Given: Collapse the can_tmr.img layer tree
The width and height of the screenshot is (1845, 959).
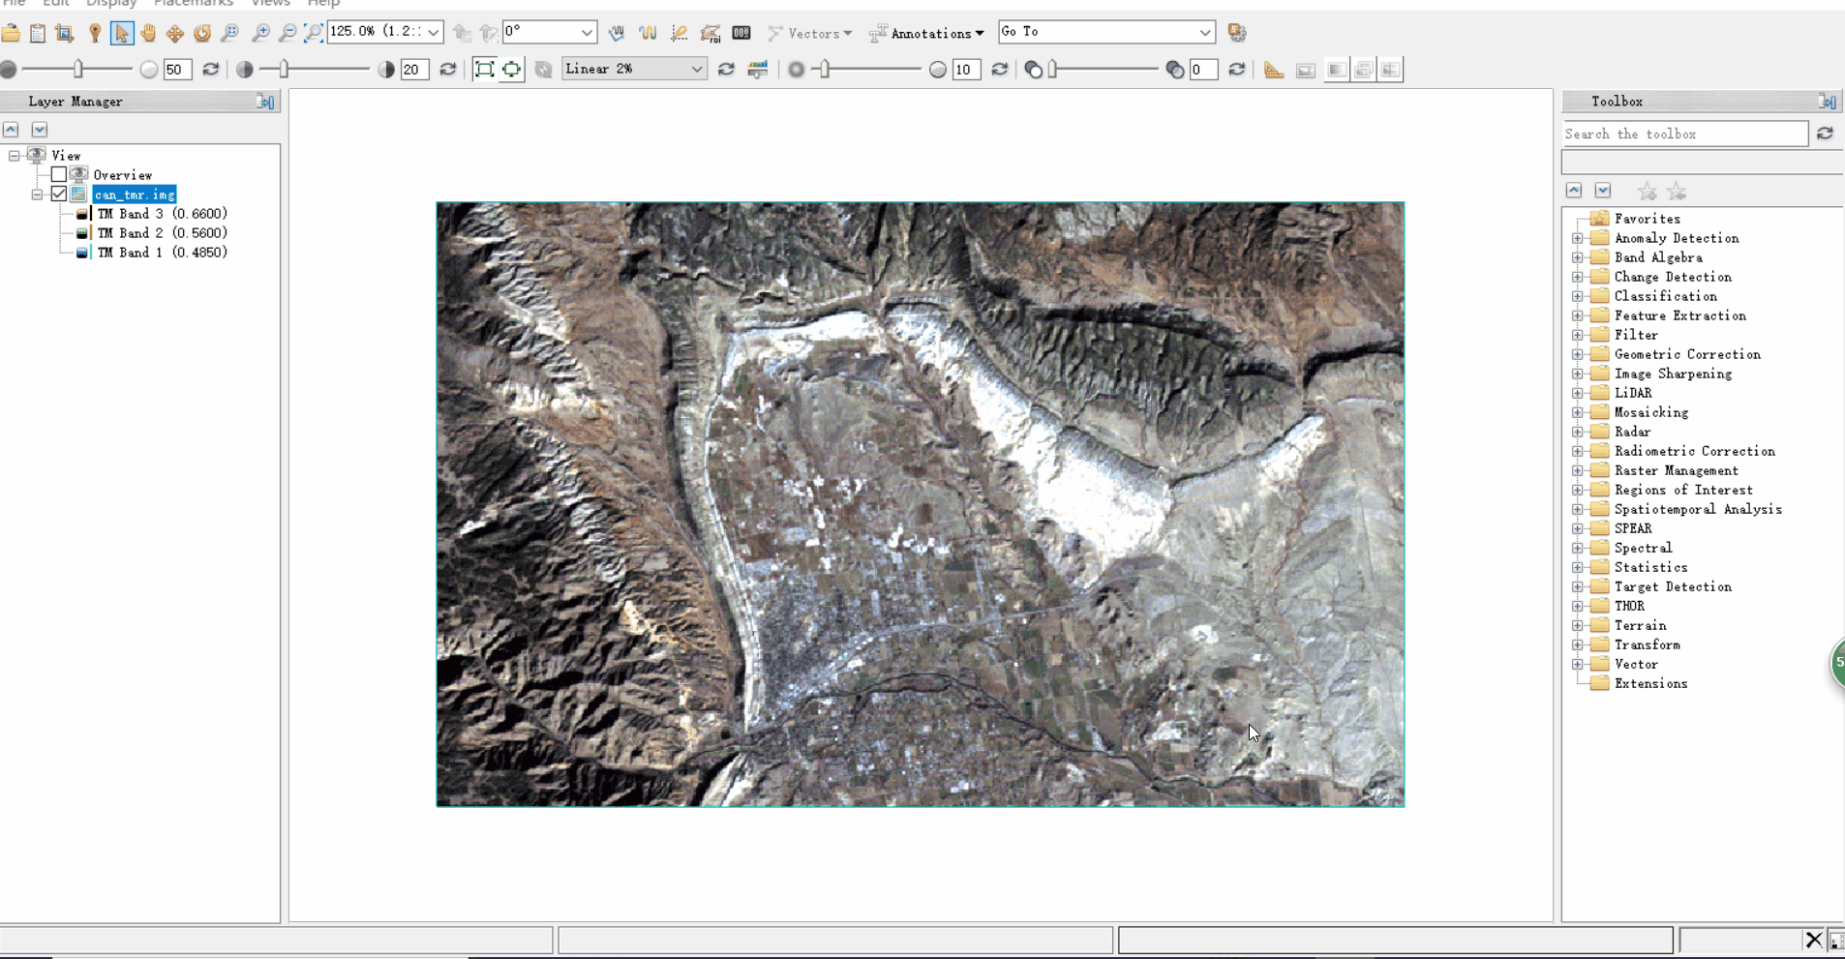Looking at the screenshot, I should point(37,195).
